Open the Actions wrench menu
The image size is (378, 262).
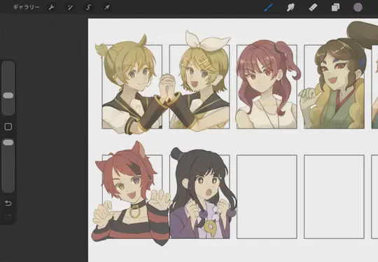tap(51, 8)
